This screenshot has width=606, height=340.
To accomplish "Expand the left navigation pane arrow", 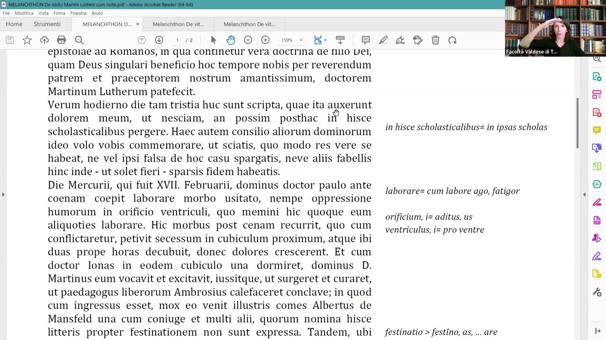I will [3, 195].
